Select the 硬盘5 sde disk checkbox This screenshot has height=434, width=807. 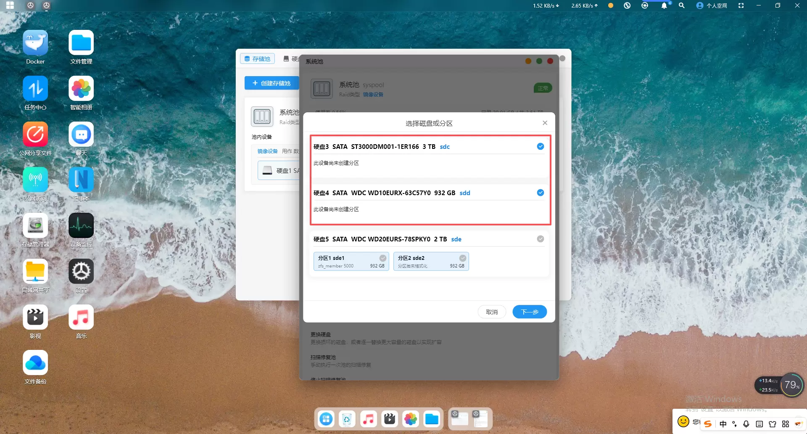(540, 239)
